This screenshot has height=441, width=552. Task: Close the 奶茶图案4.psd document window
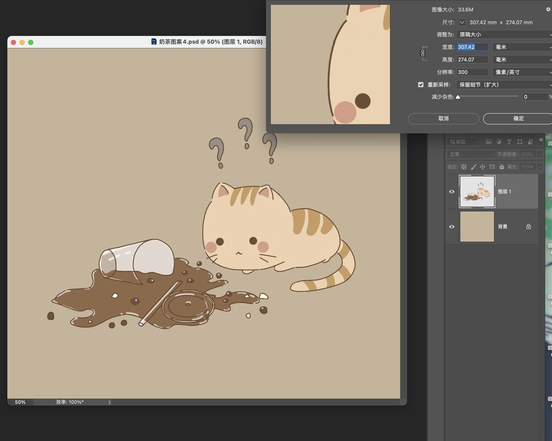pyautogui.click(x=13, y=42)
